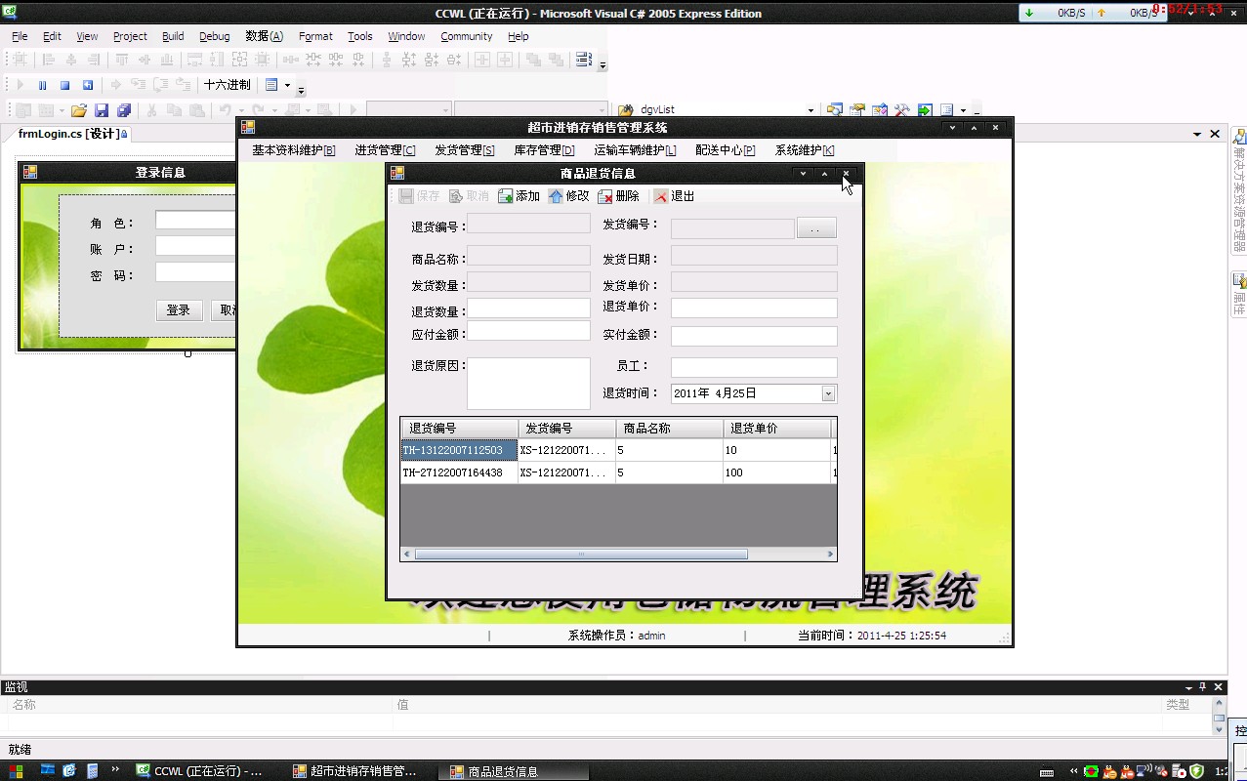
Task: Toggle the 十六进制 hexadecimal display button
Action: click(x=228, y=85)
